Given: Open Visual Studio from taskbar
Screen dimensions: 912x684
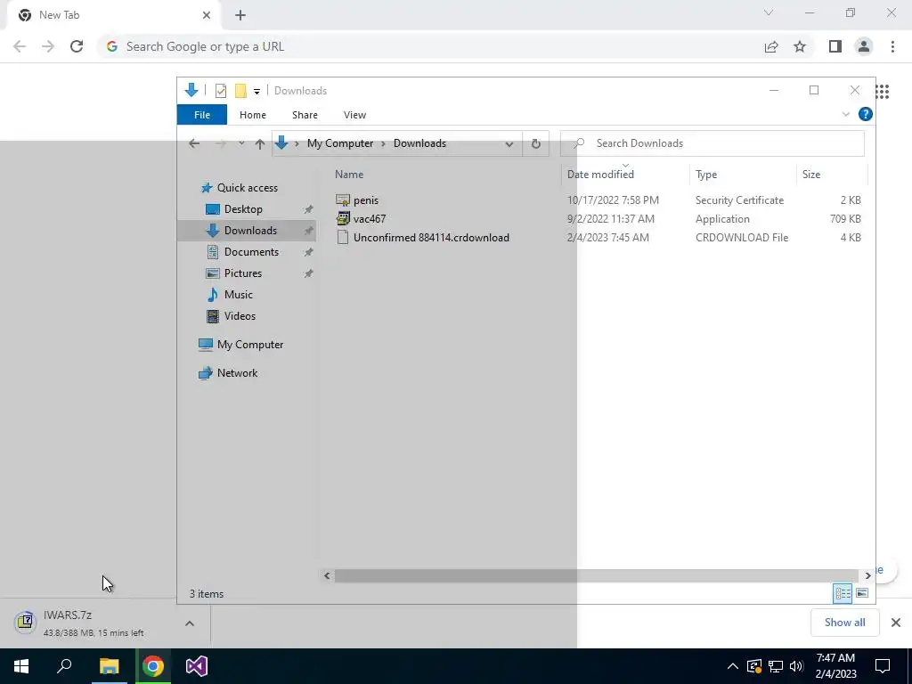Looking at the screenshot, I should pos(197,666).
